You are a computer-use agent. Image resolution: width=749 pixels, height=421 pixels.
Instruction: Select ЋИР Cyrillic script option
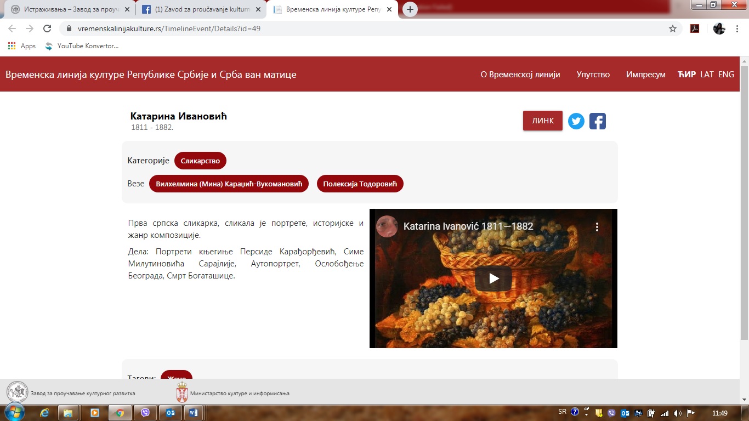[686, 75]
